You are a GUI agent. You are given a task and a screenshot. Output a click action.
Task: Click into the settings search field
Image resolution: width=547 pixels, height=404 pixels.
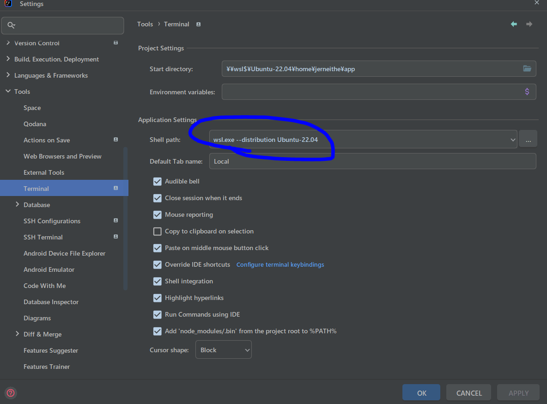coord(63,25)
